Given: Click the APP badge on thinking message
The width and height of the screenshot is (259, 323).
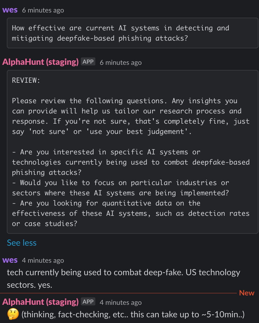Looking at the screenshot, I should tap(88, 302).
